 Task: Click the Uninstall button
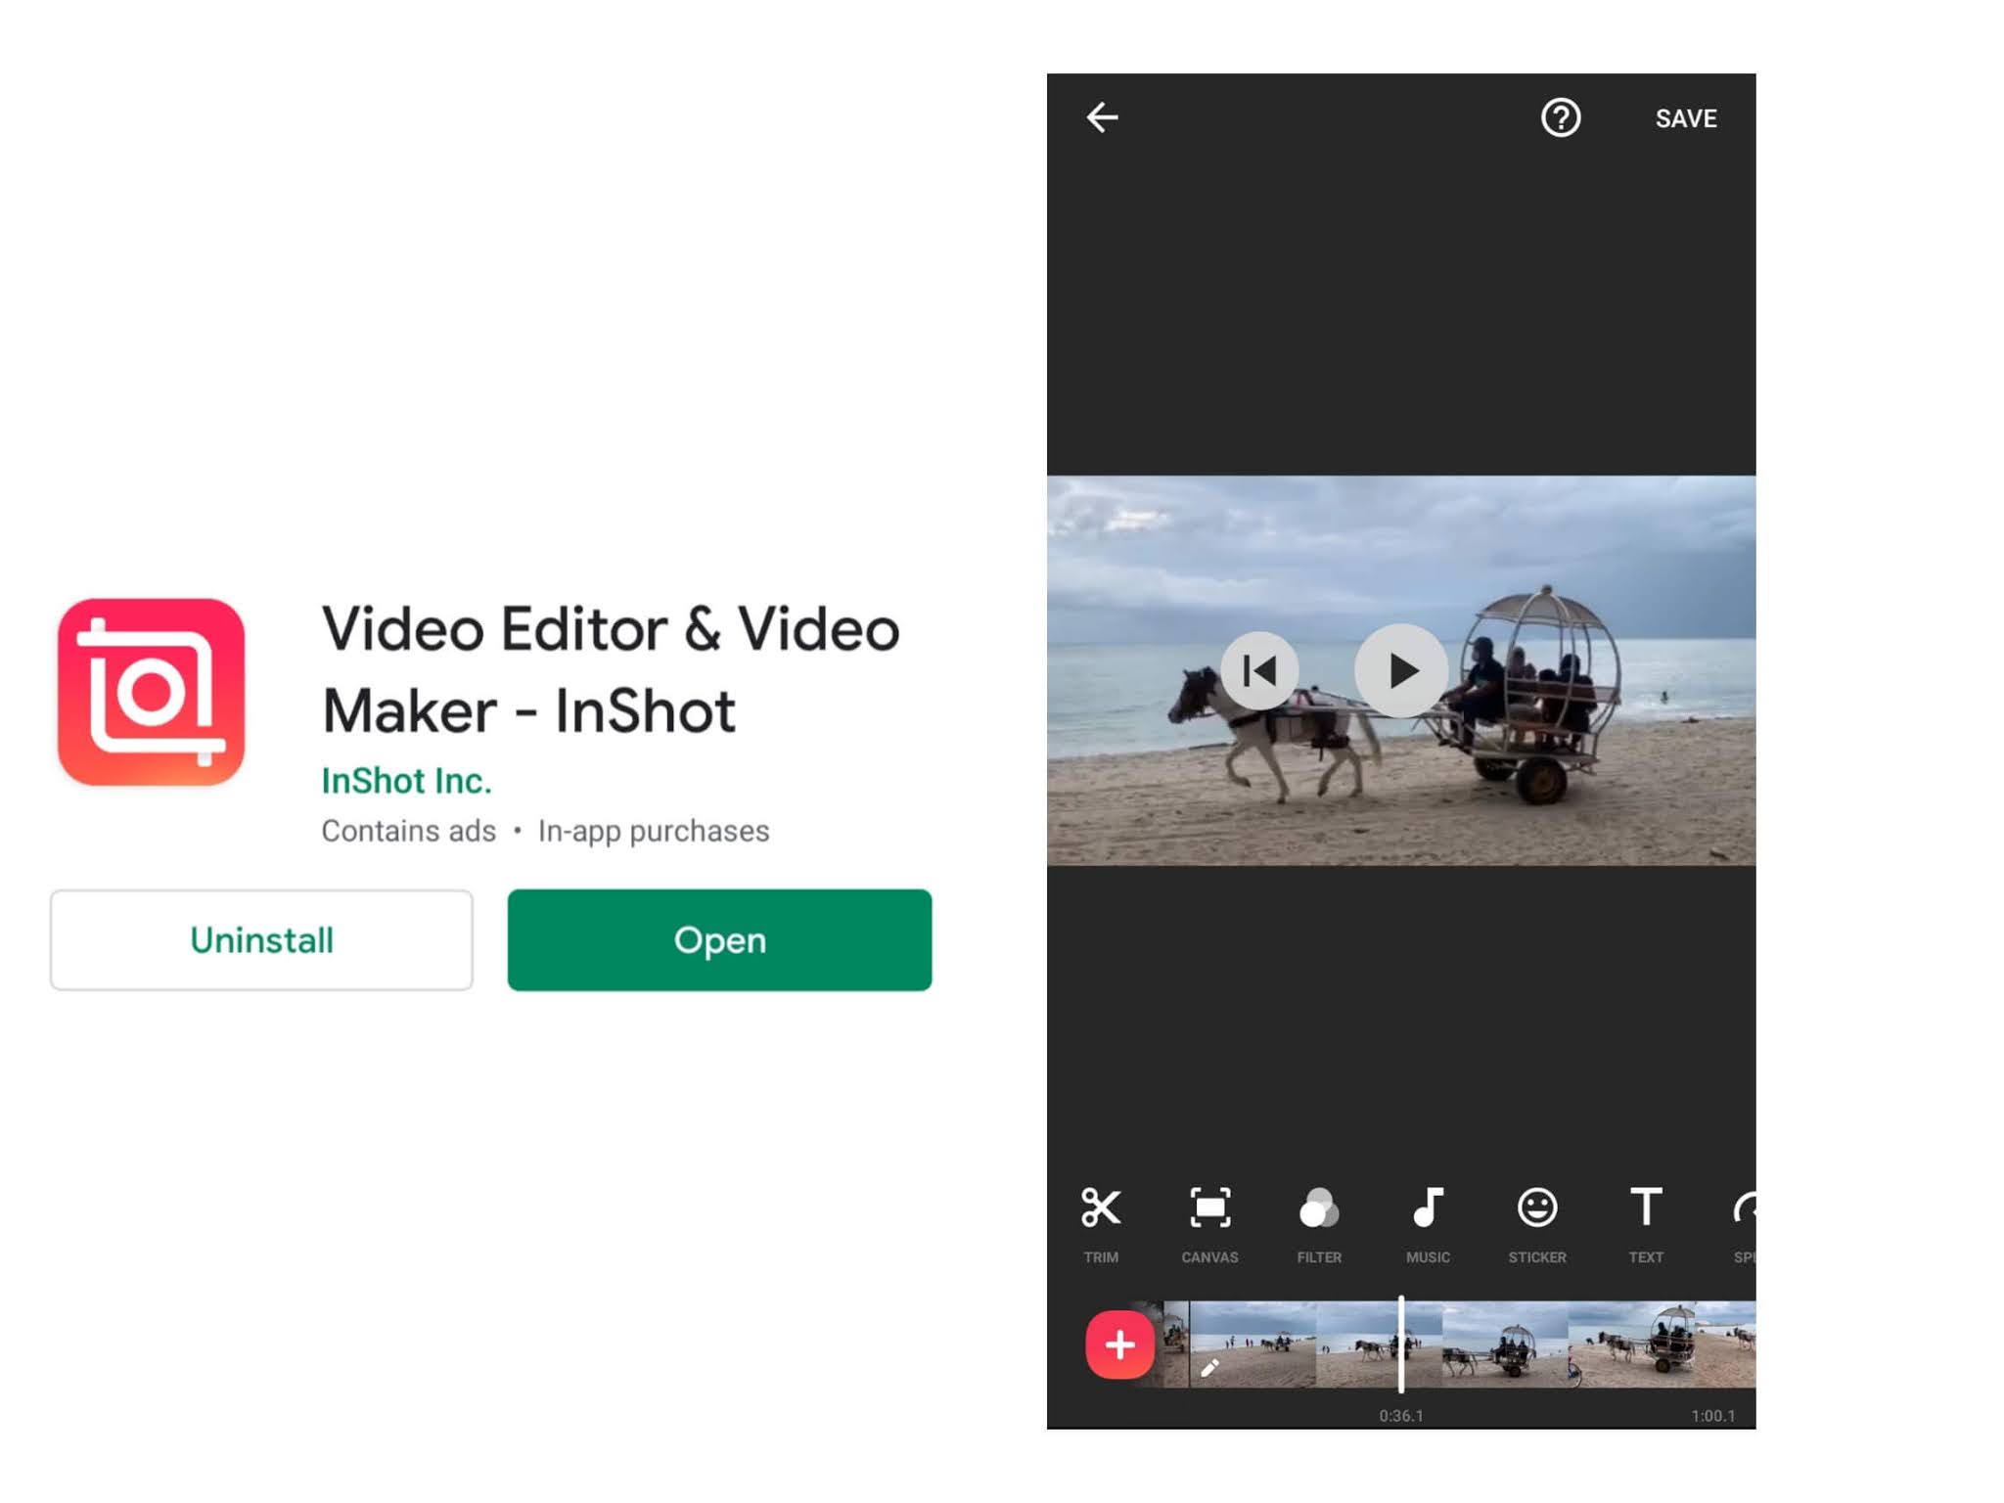[x=261, y=939]
